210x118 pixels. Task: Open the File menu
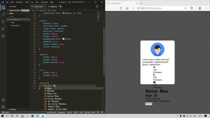click(x=7, y=2)
